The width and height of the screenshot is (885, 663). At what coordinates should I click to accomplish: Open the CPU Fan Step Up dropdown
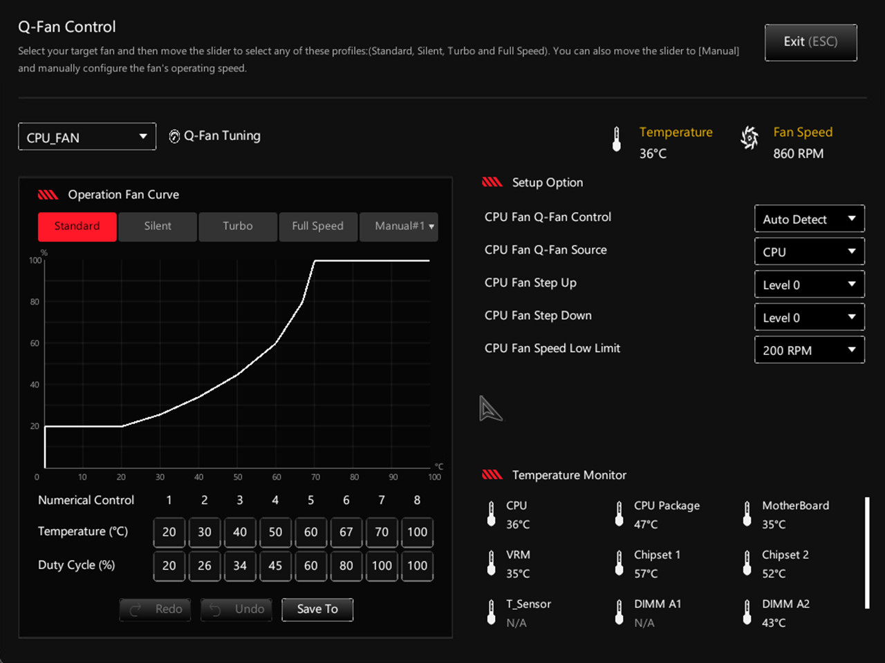coord(810,285)
